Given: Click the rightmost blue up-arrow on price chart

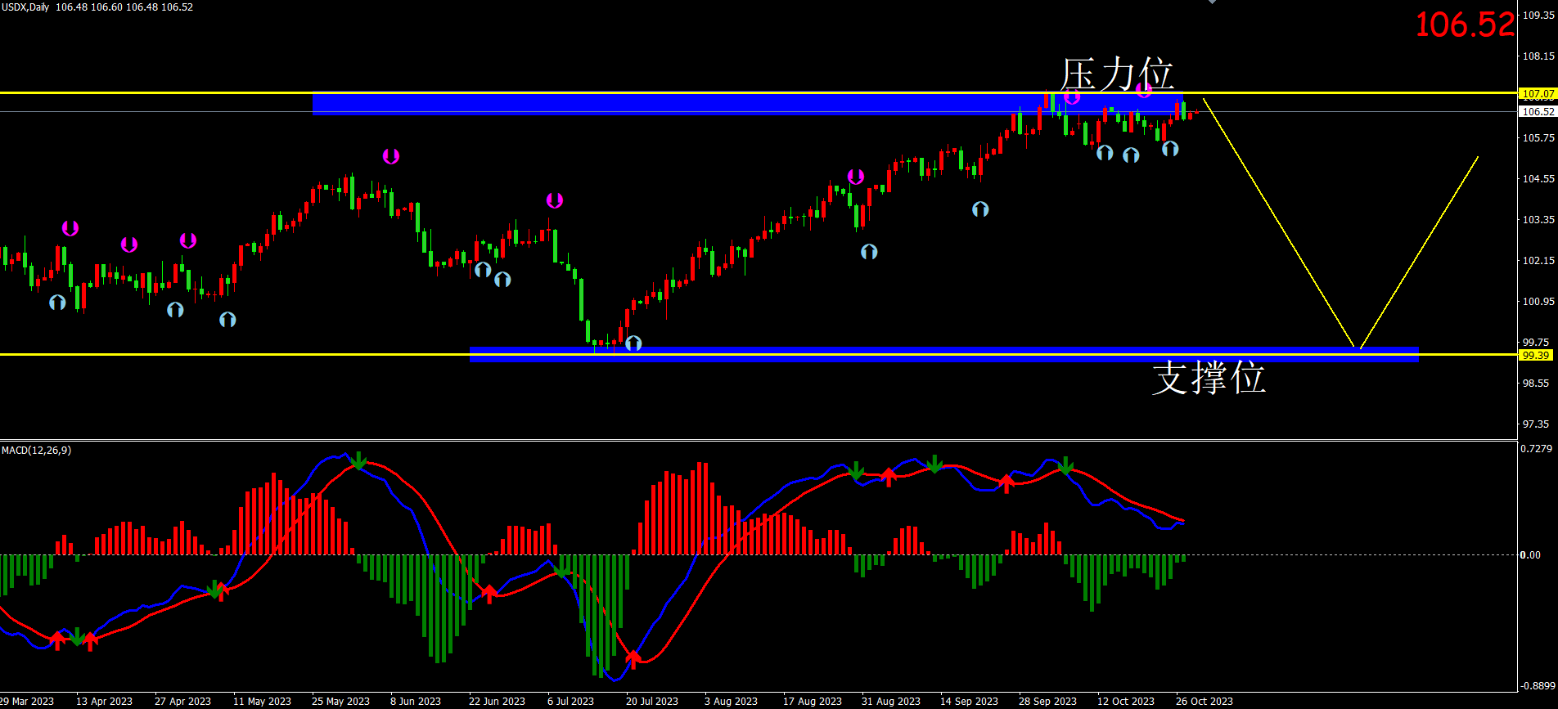Looking at the screenshot, I should pos(1170,148).
